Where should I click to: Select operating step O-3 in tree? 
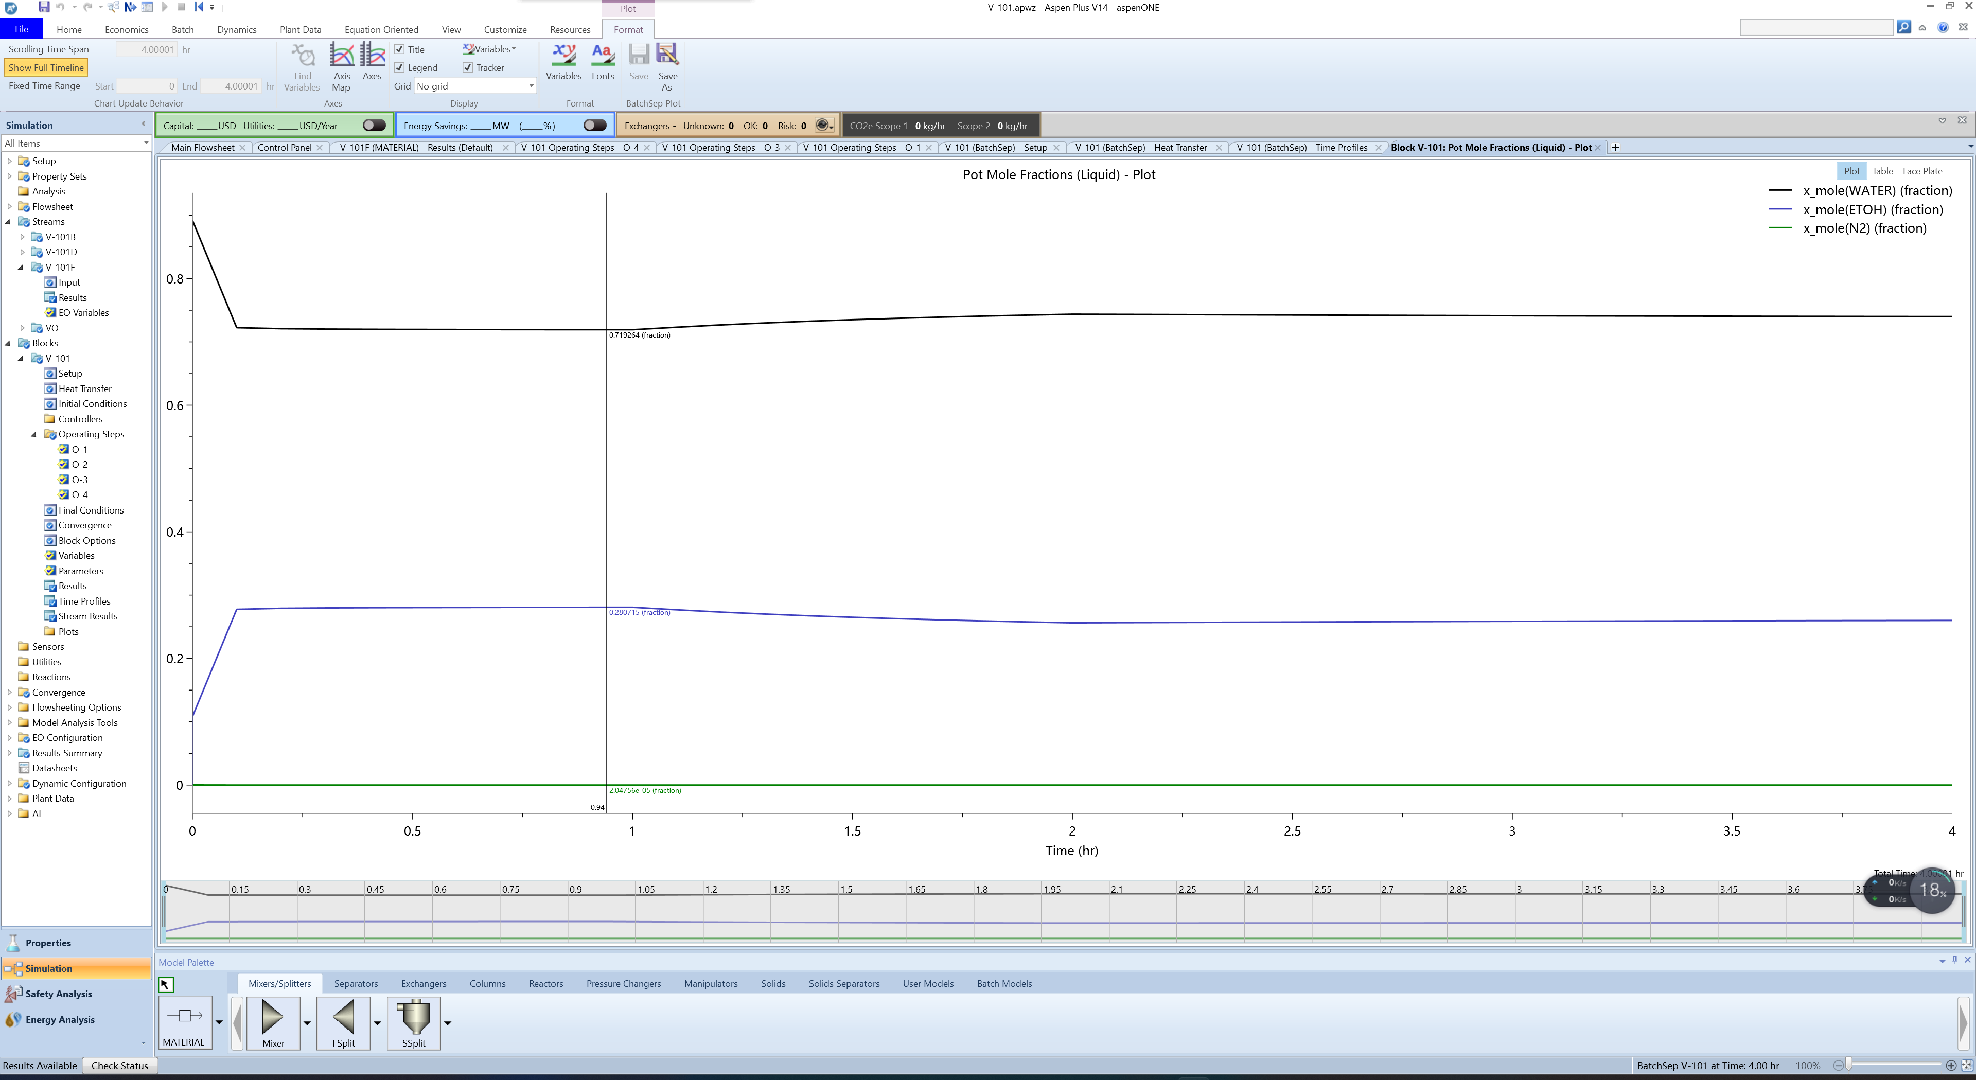coord(79,480)
